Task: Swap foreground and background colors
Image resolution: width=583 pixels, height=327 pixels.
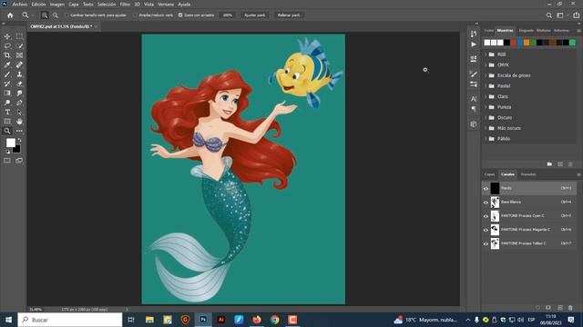Action: (x=19, y=140)
